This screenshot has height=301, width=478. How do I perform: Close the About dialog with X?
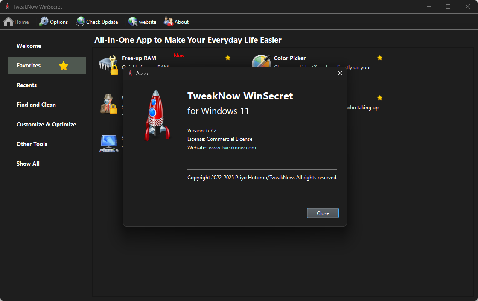click(x=340, y=73)
